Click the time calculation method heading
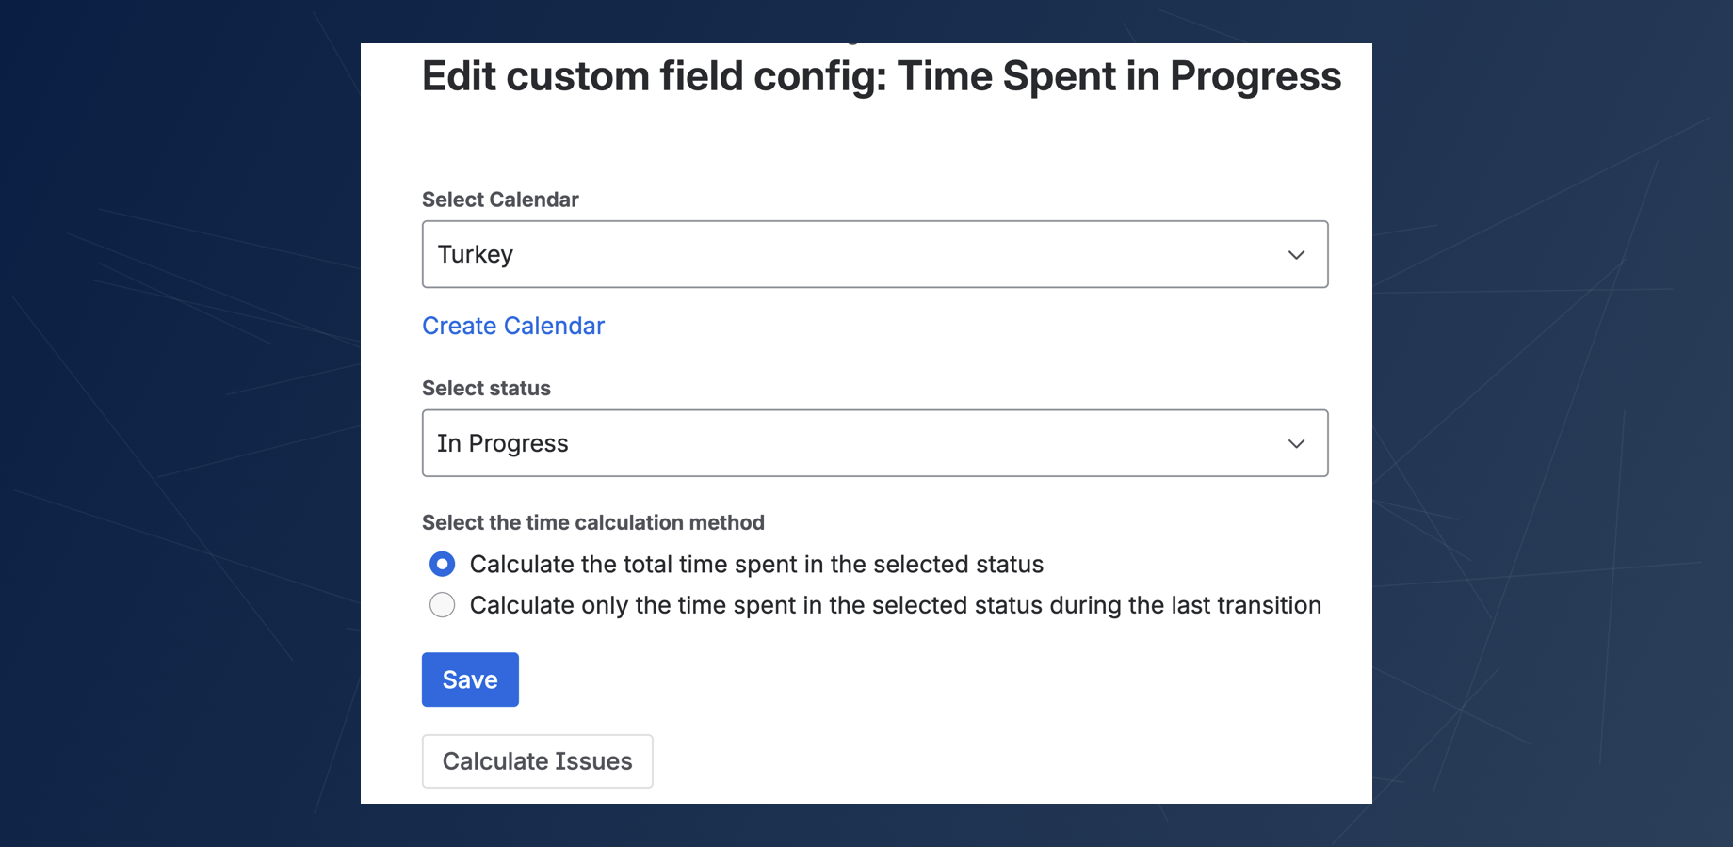Image resolution: width=1733 pixels, height=847 pixels. coord(592,522)
